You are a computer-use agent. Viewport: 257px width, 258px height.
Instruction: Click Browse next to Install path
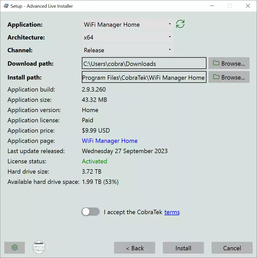[x=229, y=77]
